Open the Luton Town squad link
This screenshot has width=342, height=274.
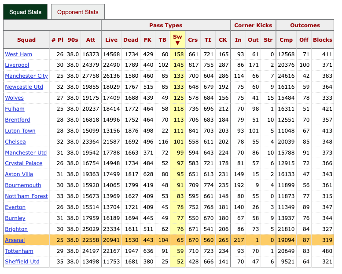click(x=20, y=131)
